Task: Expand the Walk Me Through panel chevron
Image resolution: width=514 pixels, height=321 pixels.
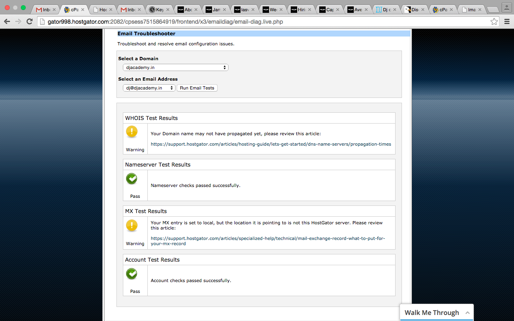Action: coord(467,313)
